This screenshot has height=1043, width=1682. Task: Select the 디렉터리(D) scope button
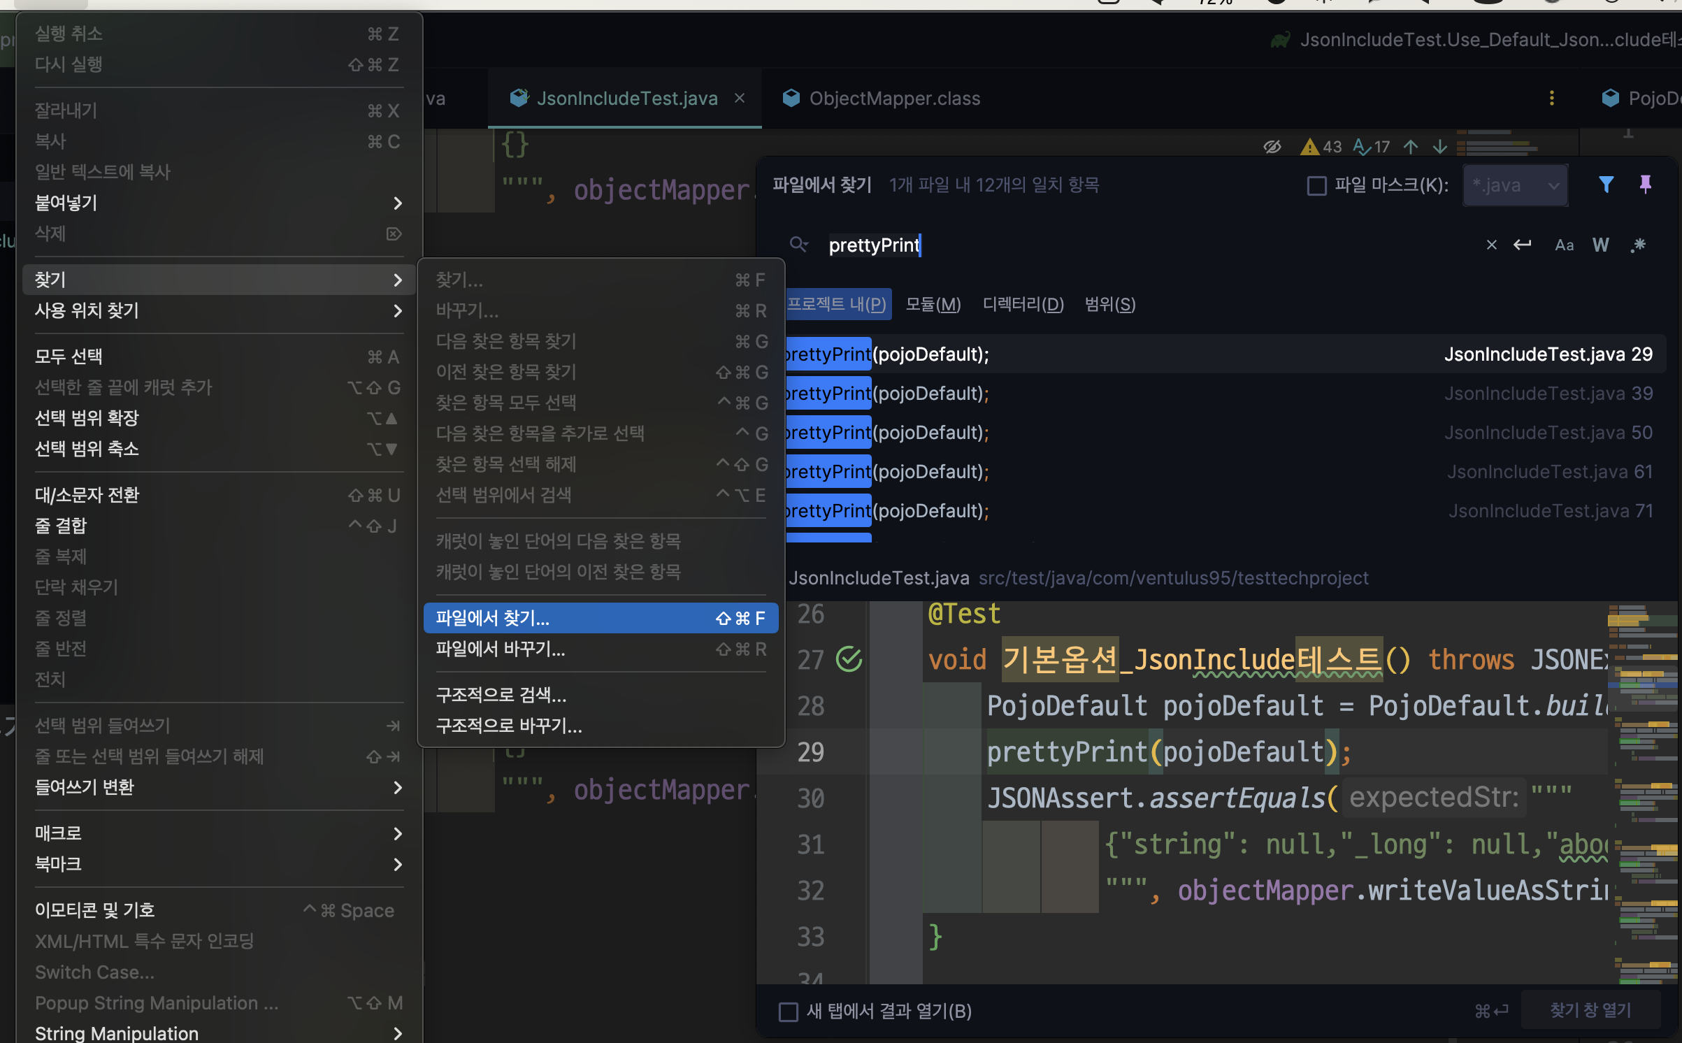click(1023, 304)
